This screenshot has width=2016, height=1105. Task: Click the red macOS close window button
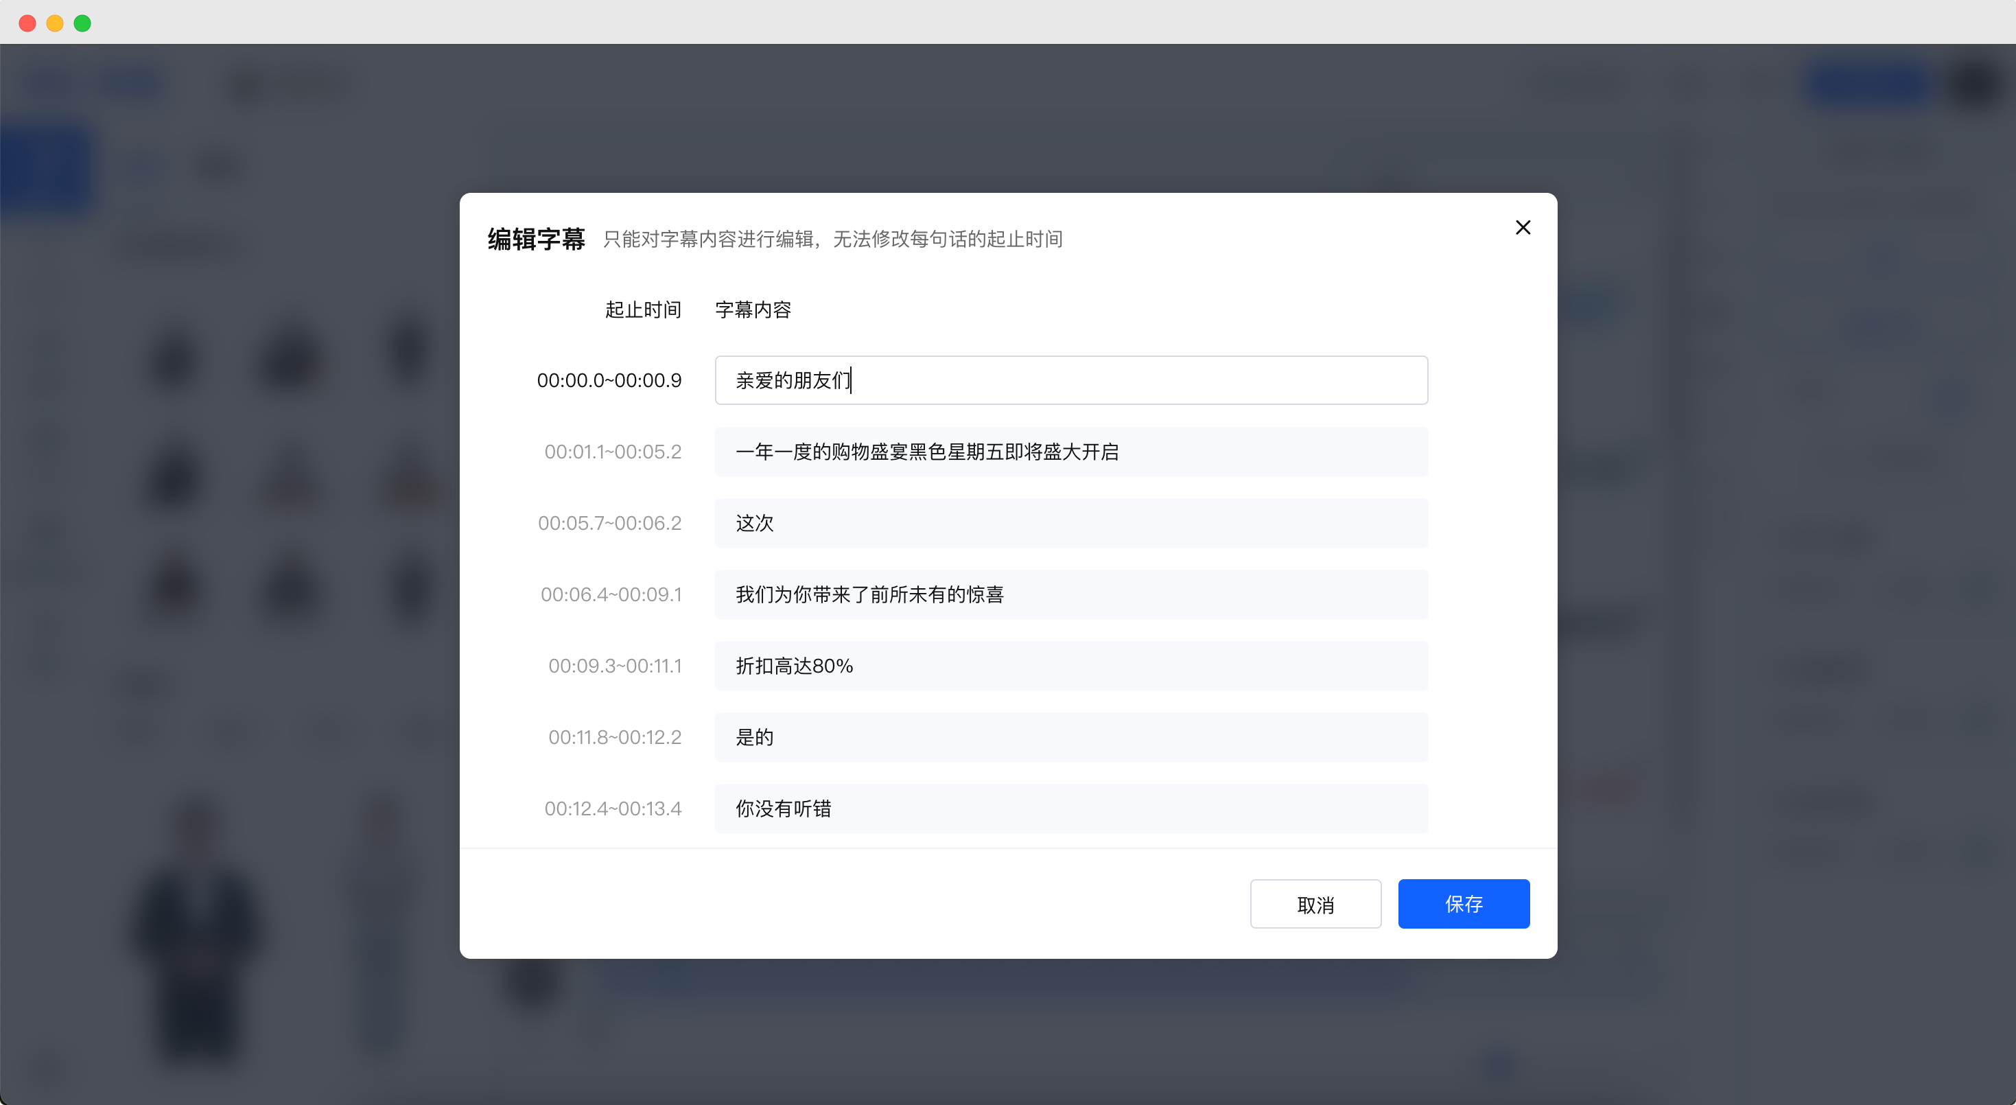27,23
